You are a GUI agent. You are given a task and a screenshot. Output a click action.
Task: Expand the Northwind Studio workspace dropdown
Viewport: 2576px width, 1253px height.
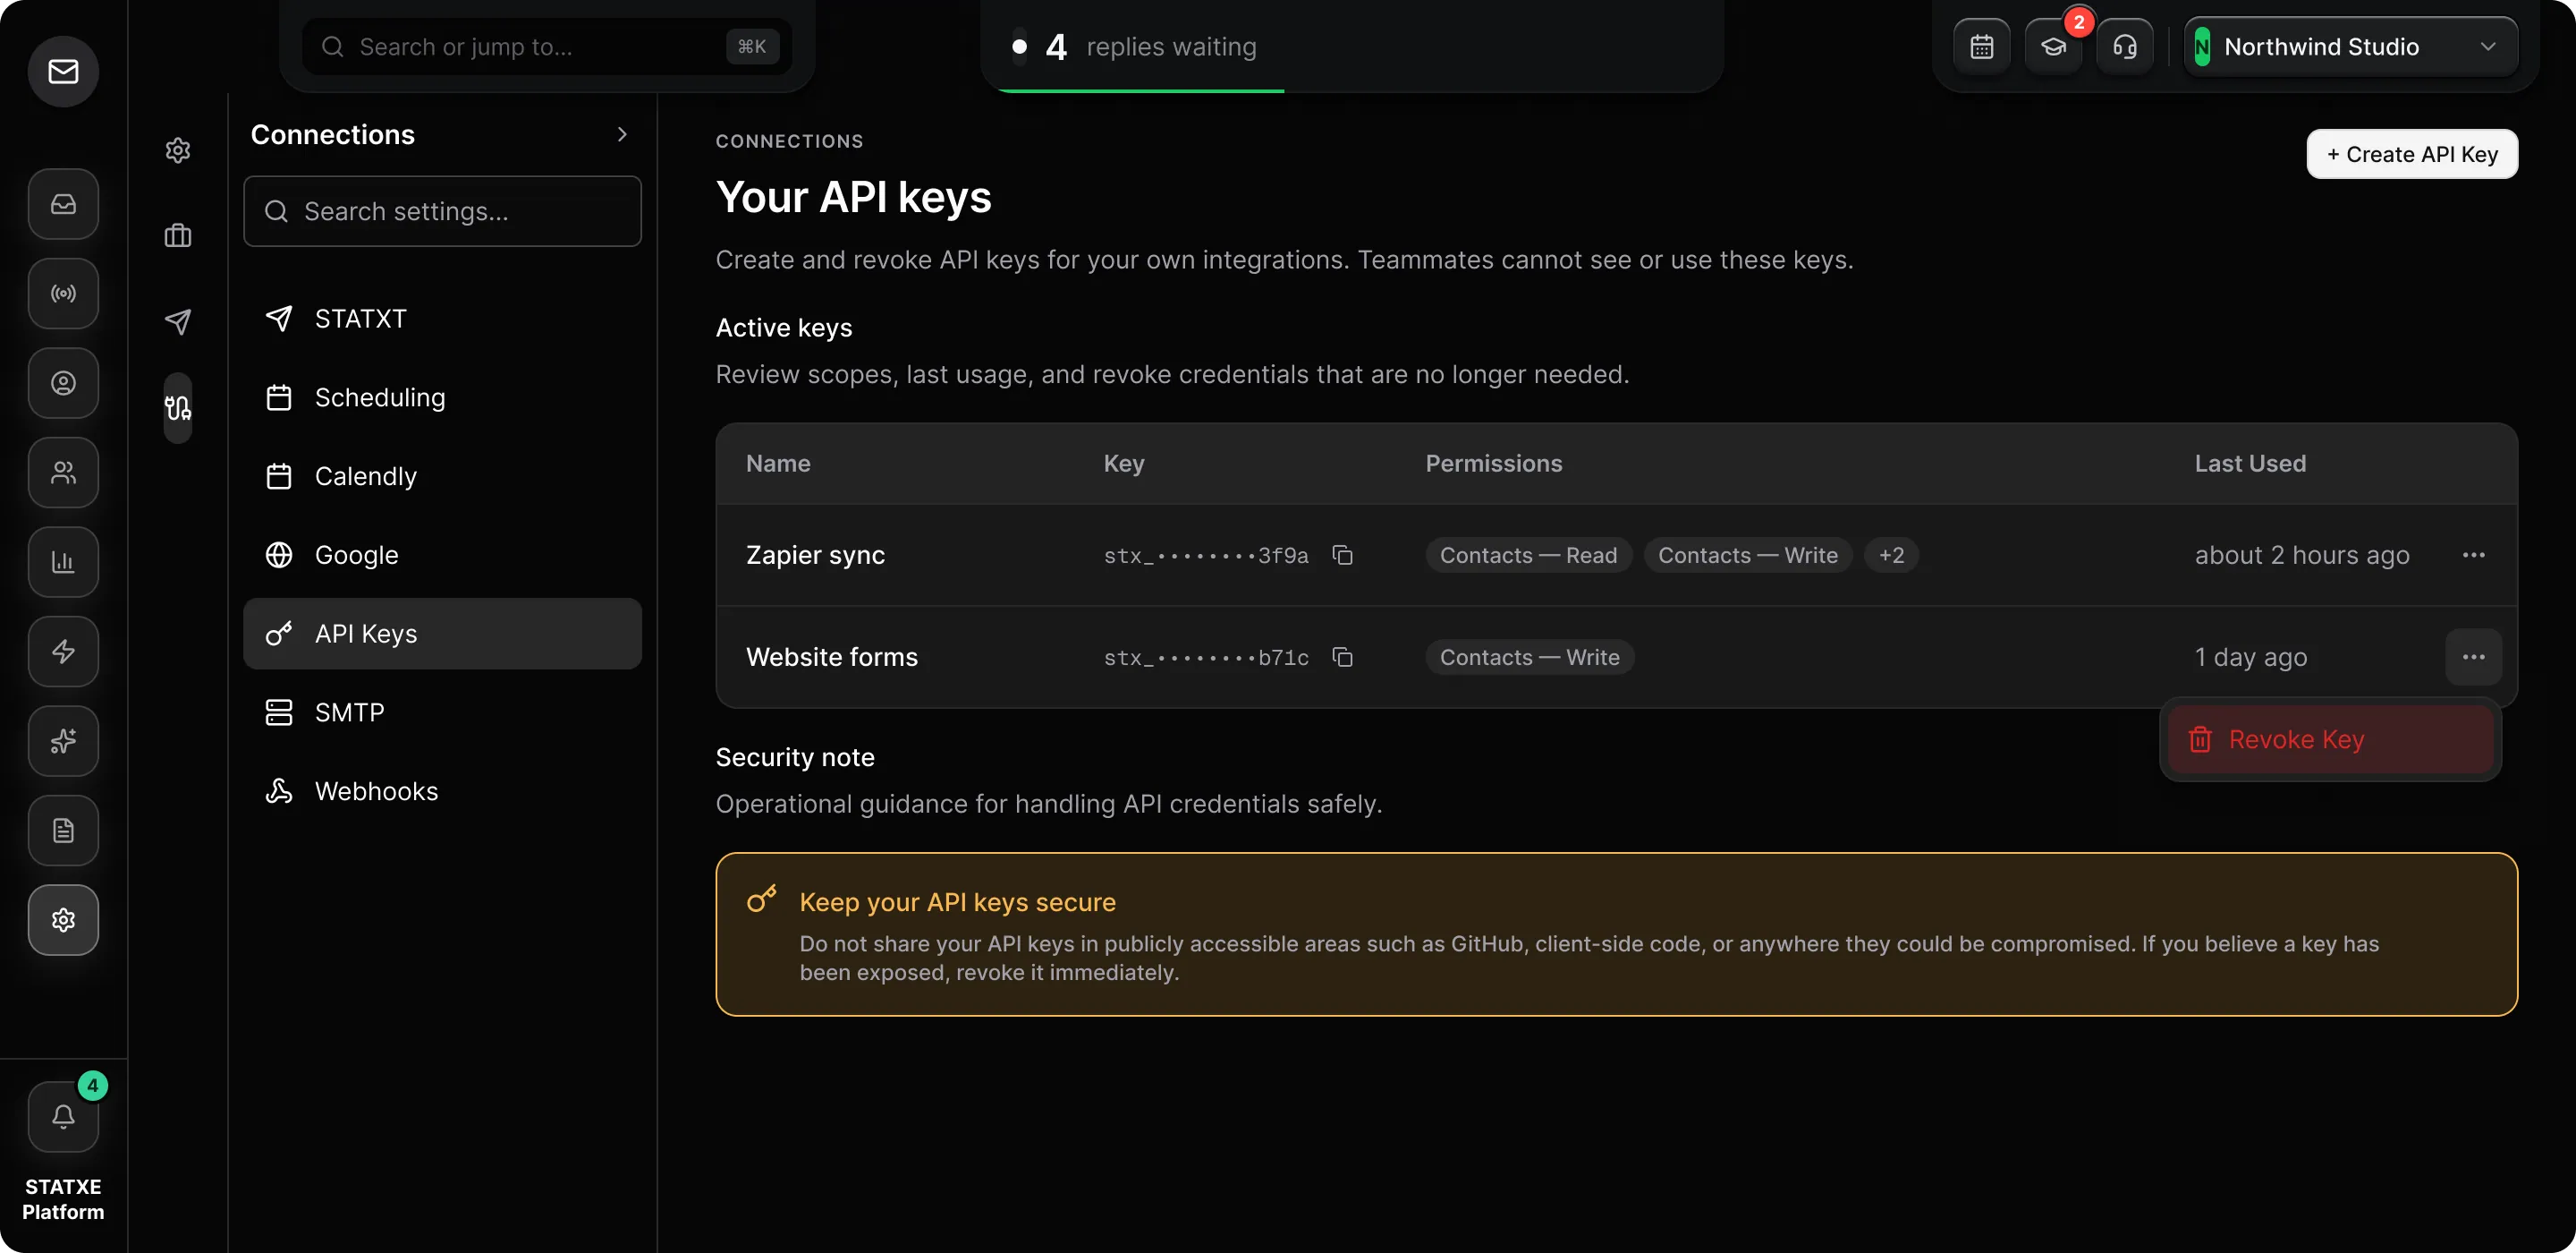pyautogui.click(x=2350, y=47)
